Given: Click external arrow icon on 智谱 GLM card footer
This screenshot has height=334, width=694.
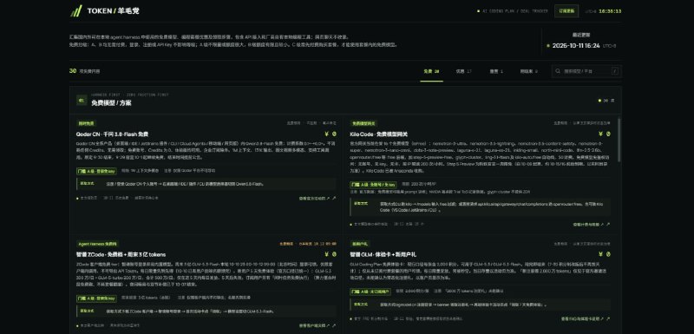Looking at the screenshot, I should [608, 318].
